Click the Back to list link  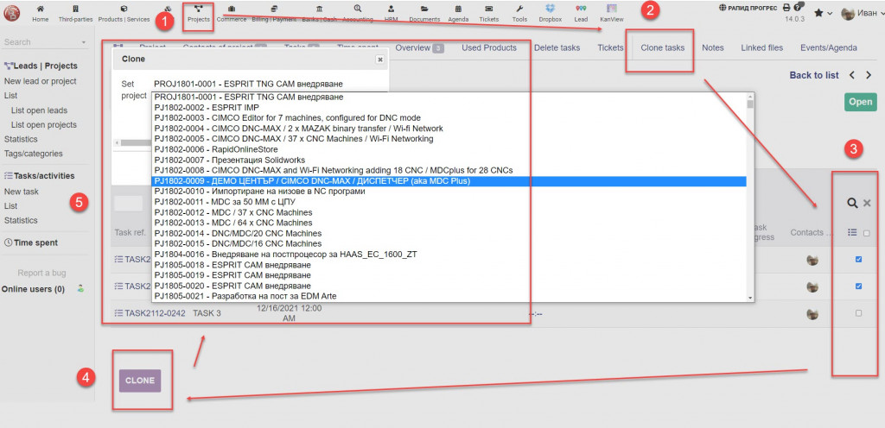(814, 75)
